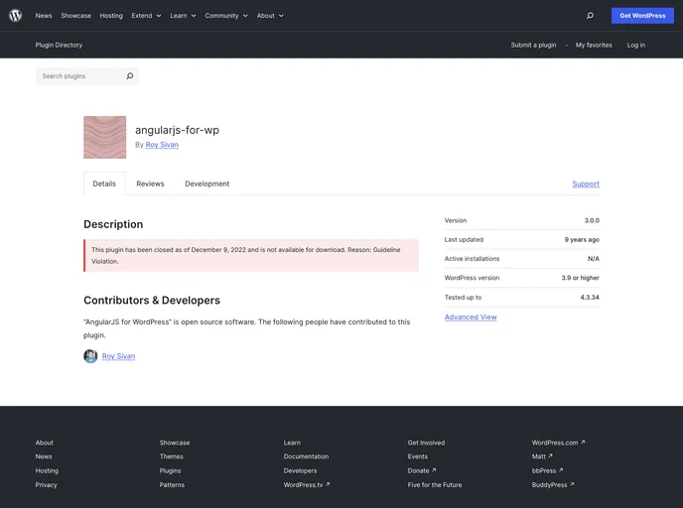
Task: Open footer Themes link
Action: pos(171,456)
